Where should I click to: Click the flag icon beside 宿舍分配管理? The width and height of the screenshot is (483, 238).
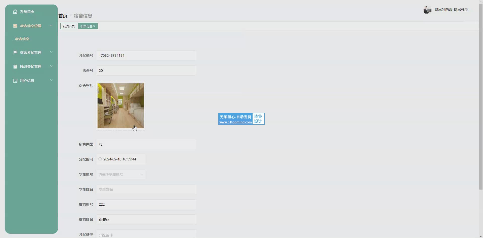click(15, 52)
